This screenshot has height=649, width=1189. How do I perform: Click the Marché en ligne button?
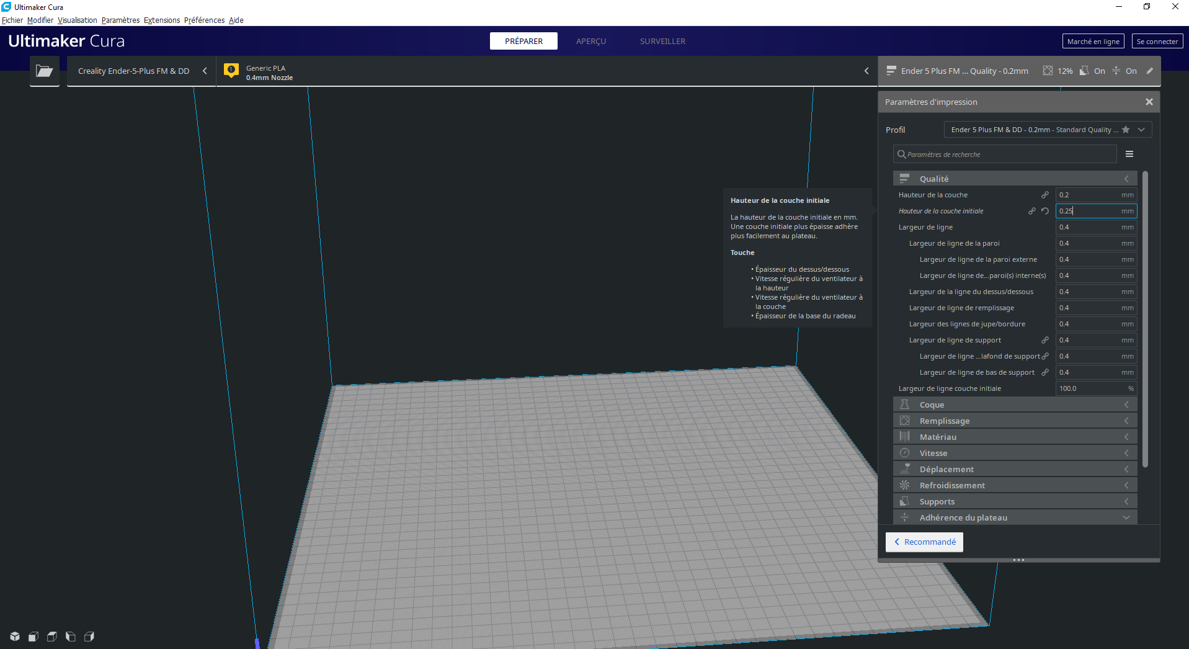(1093, 42)
